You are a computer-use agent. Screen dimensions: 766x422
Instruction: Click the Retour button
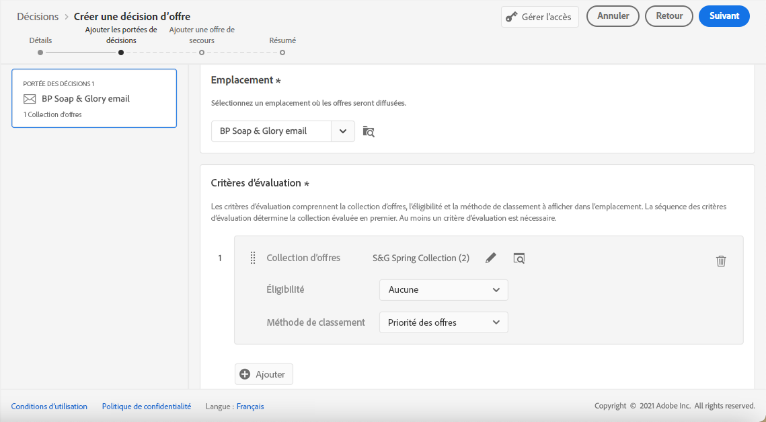coord(668,16)
